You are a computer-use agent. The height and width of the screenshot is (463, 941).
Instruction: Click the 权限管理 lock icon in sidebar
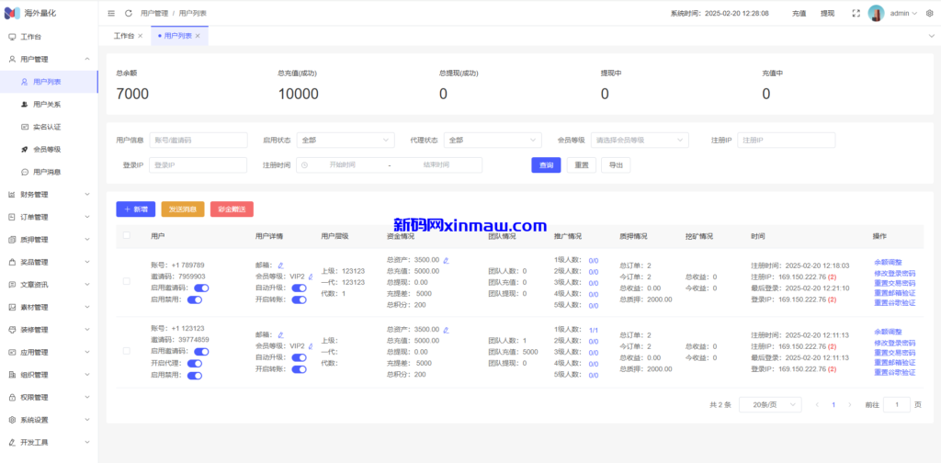click(12, 397)
